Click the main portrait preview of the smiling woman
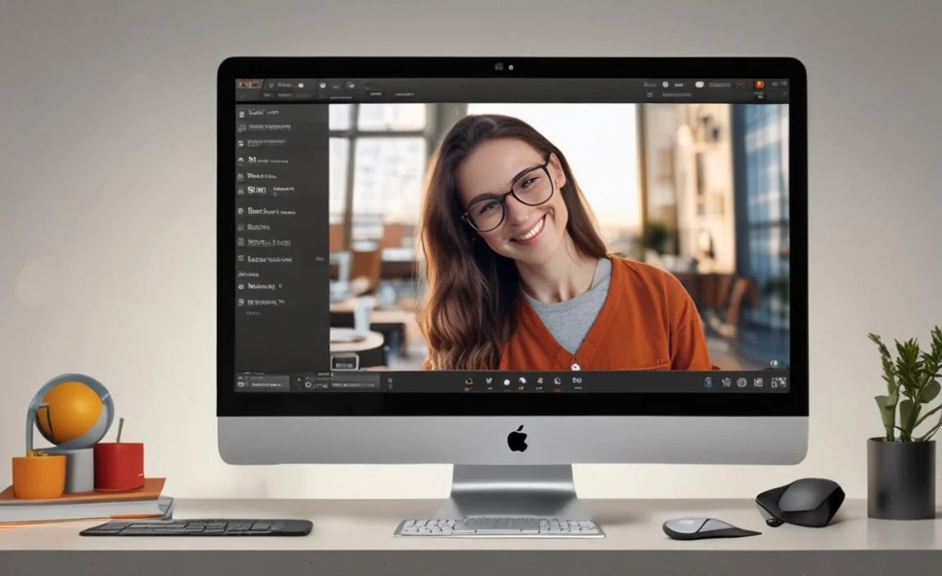Viewport: 942px width, 576px height. [x=558, y=237]
